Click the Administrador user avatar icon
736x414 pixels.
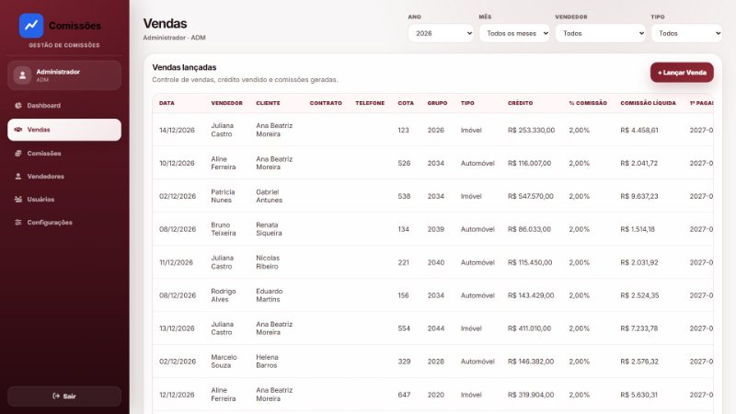[22, 75]
